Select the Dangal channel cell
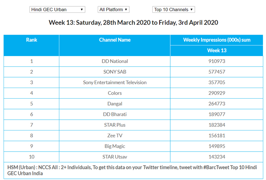The height and width of the screenshot is (180, 266). (x=115, y=104)
